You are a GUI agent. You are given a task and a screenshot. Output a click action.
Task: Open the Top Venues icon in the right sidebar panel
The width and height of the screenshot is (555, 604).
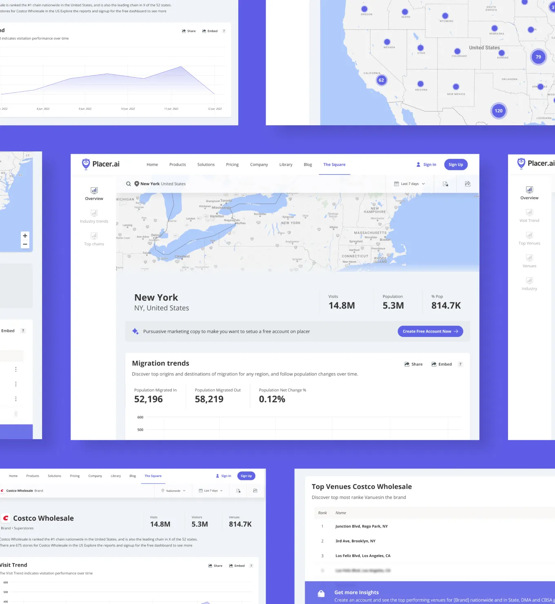[529, 235]
